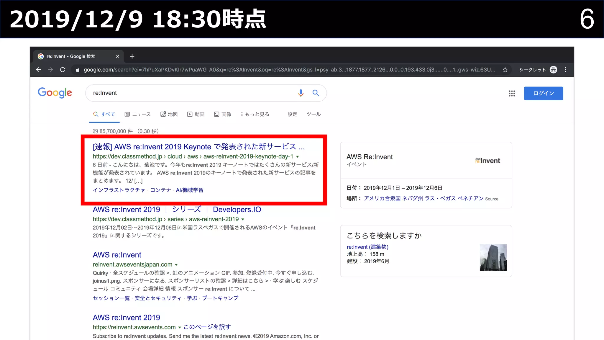
Task: Open もっと見る menu
Action: tap(255, 114)
